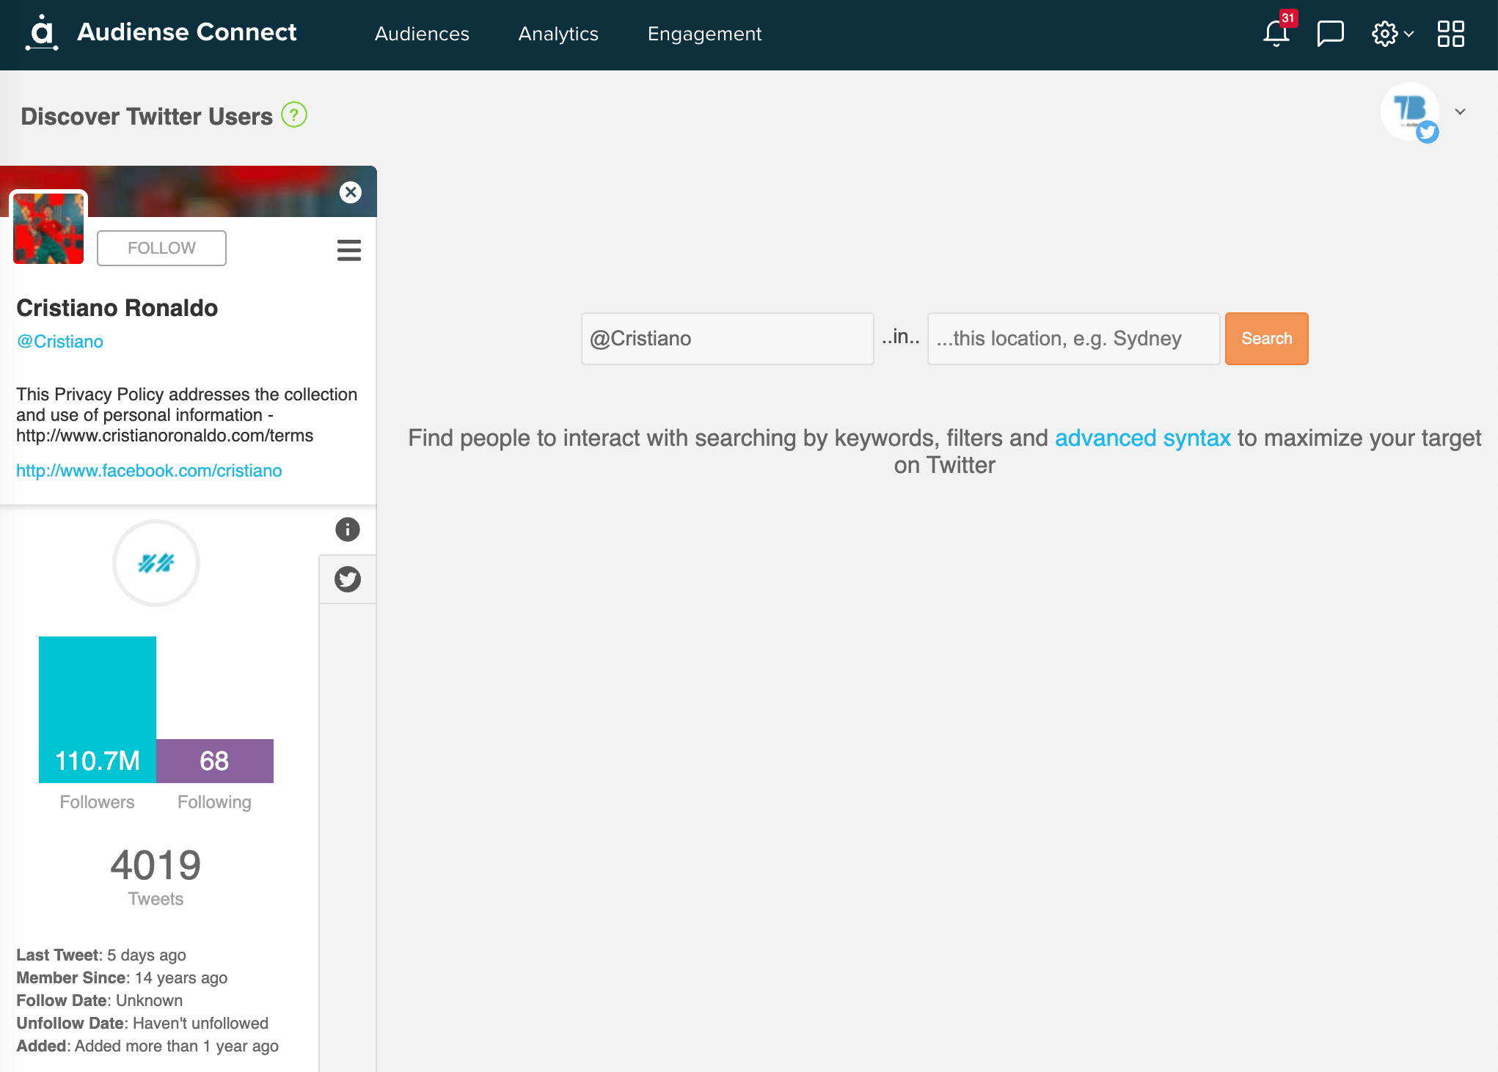1498x1072 pixels.
Task: Click the Follow button for Cristiano Ronaldo
Action: pos(162,247)
